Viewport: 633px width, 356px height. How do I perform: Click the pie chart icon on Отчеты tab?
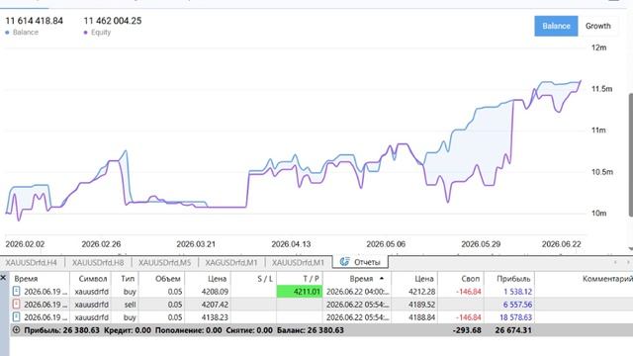(344, 262)
